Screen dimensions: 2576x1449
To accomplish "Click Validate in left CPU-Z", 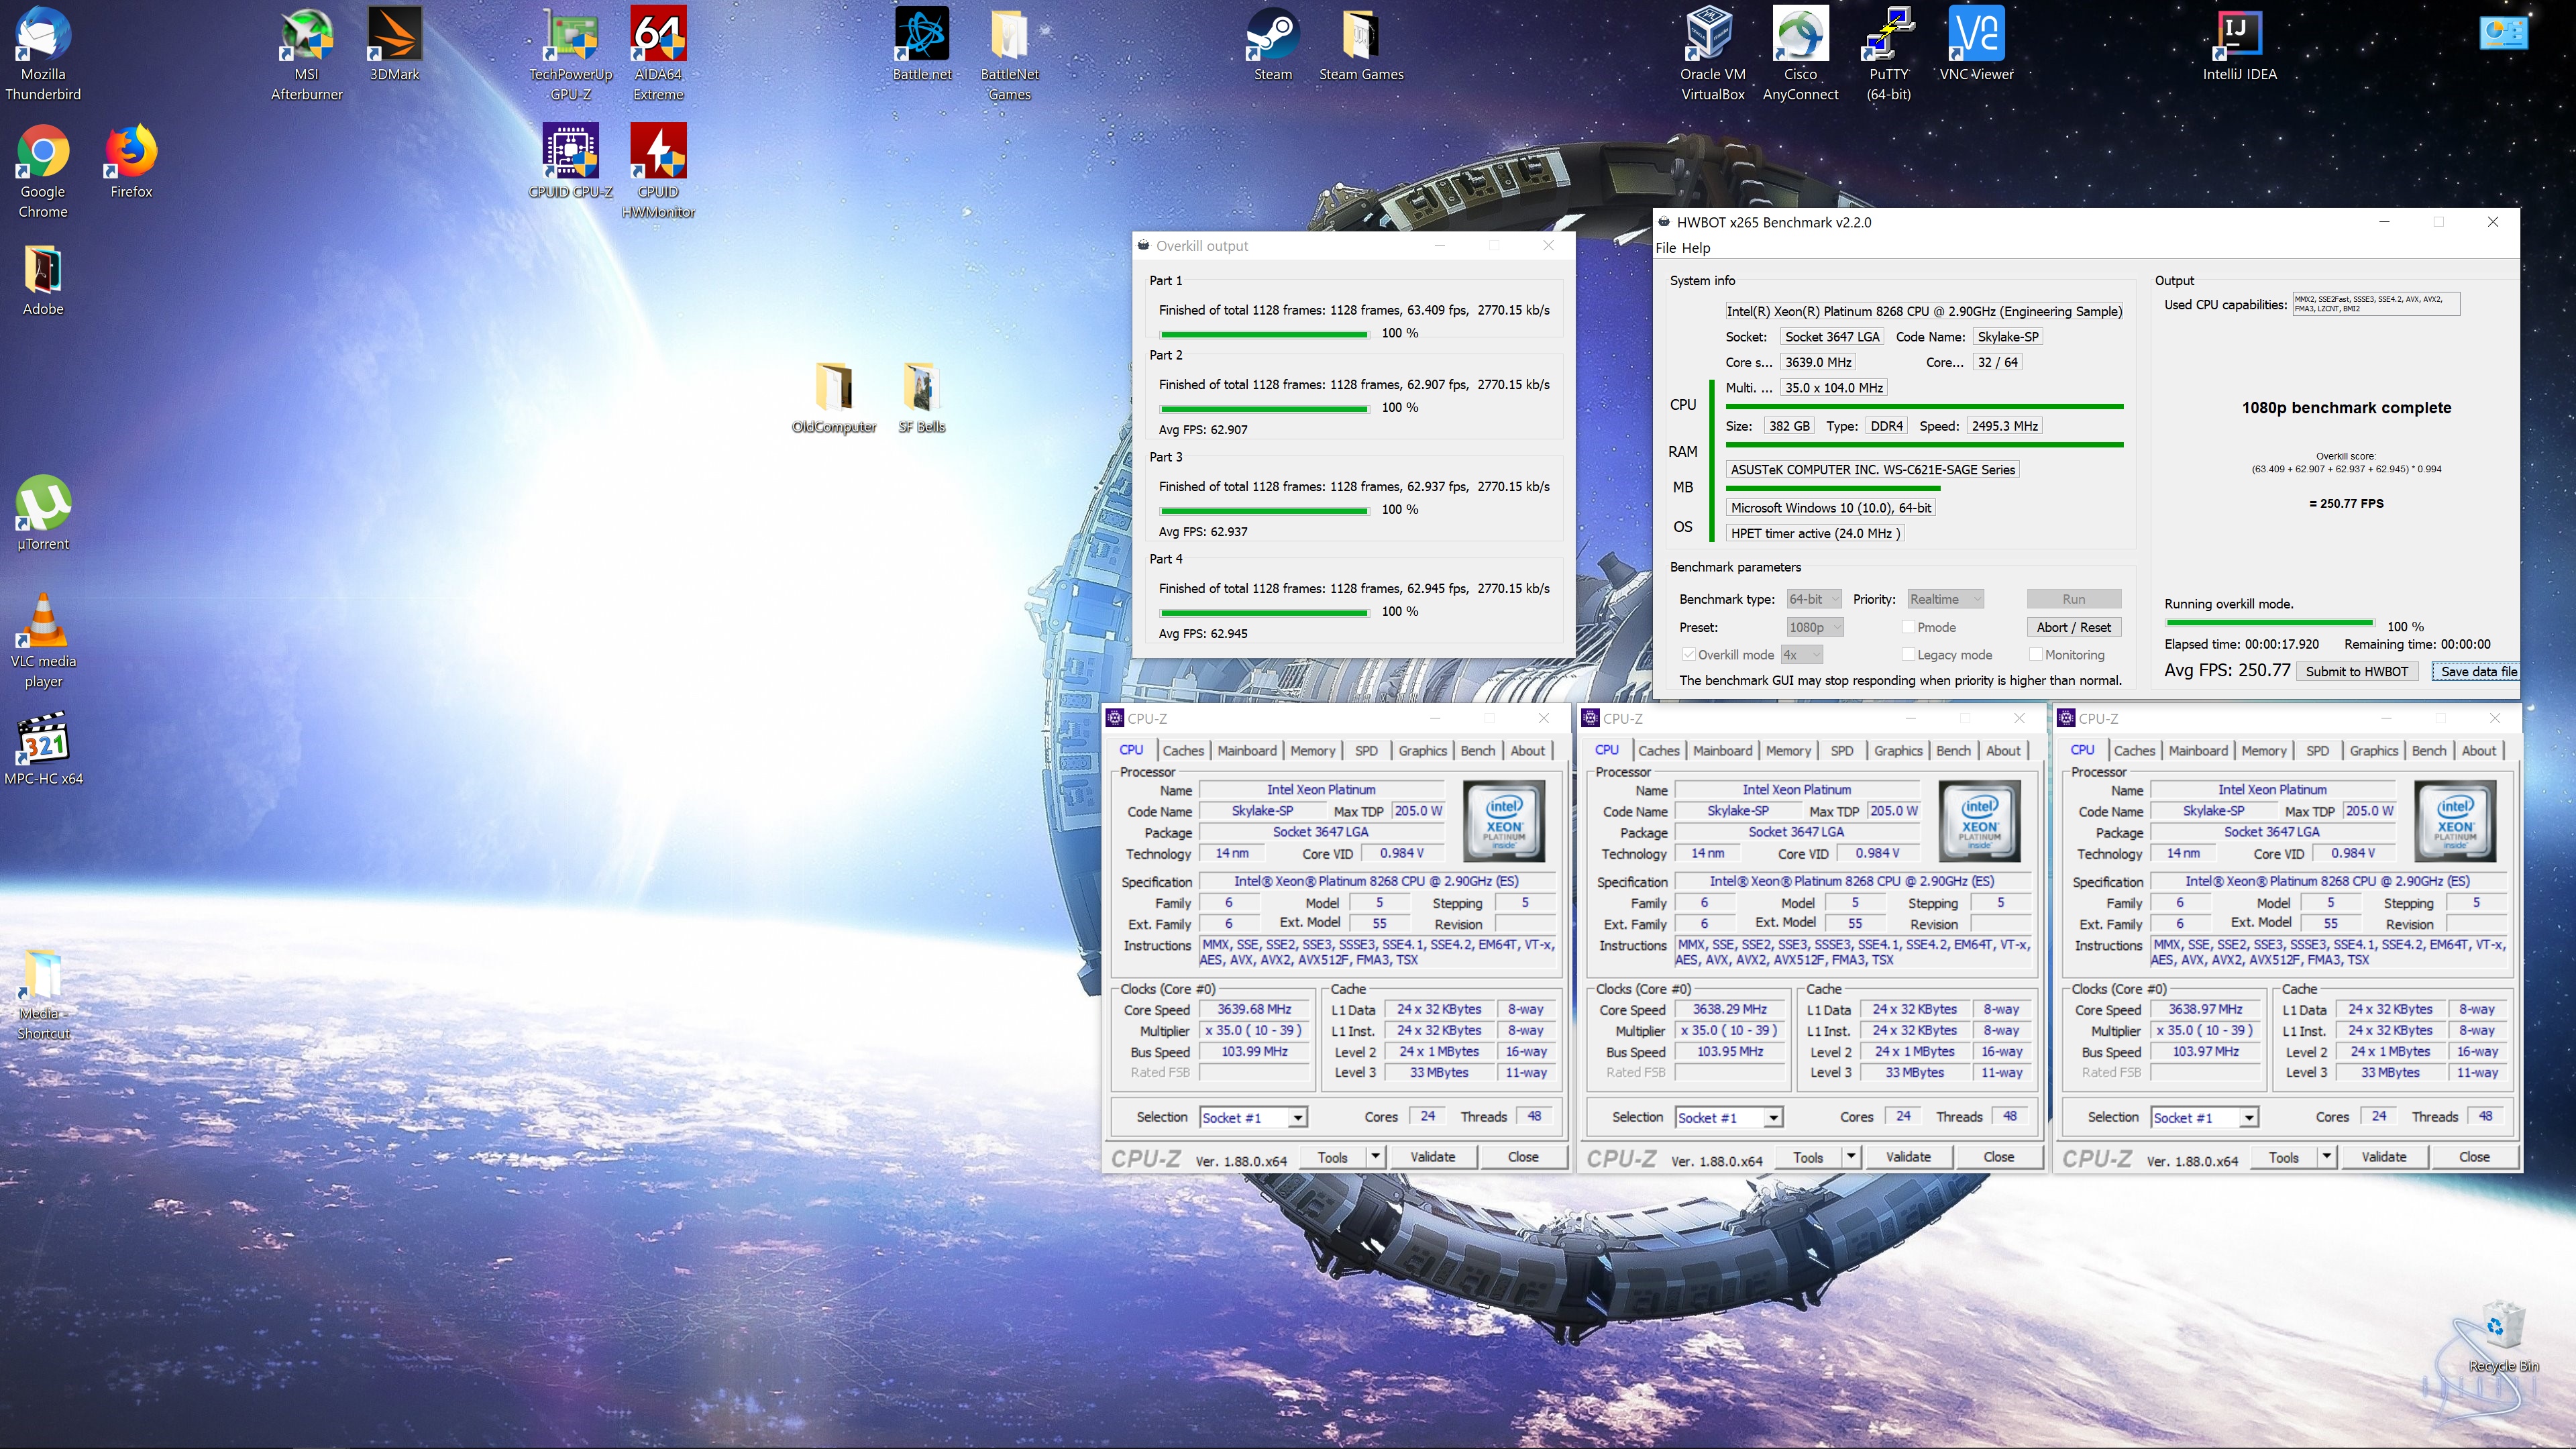I will tap(1433, 1156).
